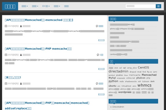
Task: Open the comment link of the memcached FAQ post
Action: tap(101, 26)
